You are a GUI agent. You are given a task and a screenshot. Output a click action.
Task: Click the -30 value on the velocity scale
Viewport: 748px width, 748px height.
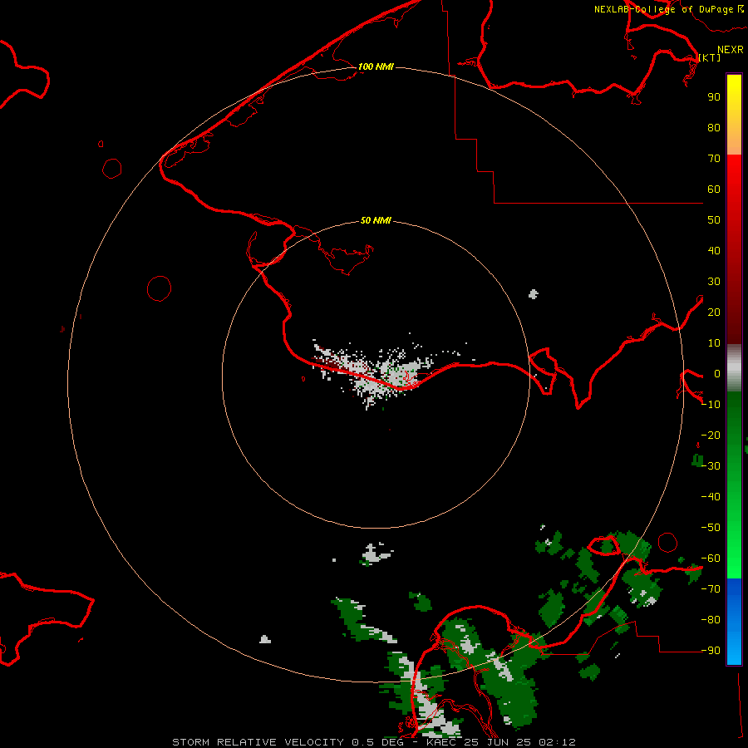711,466
